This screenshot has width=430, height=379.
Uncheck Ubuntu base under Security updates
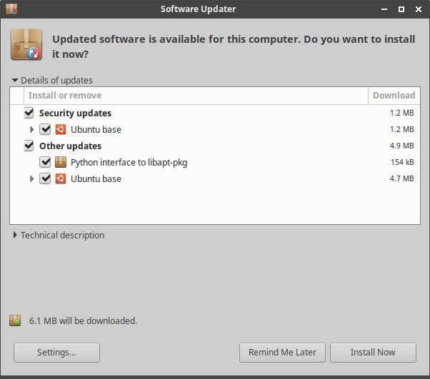click(x=45, y=129)
